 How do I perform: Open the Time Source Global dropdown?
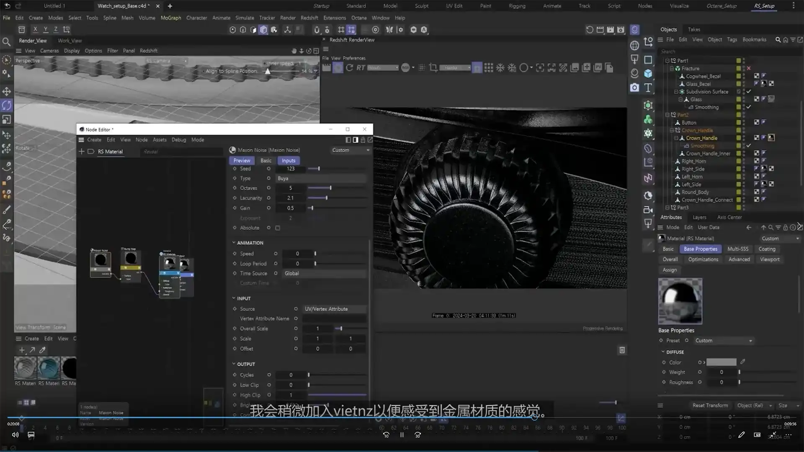coord(325,273)
